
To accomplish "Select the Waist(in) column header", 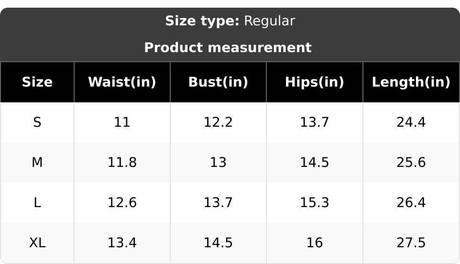I will (122, 82).
